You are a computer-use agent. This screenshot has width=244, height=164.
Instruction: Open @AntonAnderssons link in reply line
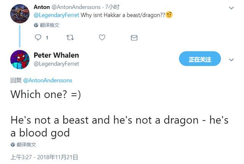48,80
